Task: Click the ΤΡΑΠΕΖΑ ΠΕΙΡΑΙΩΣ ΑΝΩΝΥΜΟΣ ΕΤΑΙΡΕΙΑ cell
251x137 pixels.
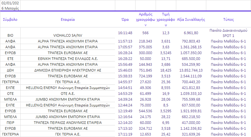Action: [x=68, y=123]
